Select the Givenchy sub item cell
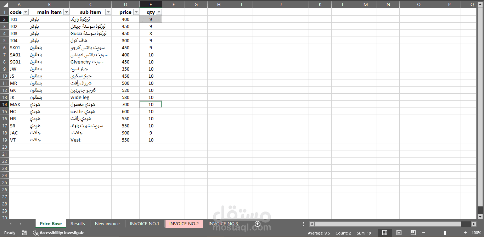The width and height of the screenshot is (484, 237). 90,62
